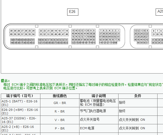
Task: Click the E26 connector label box
Action: [73, 12]
